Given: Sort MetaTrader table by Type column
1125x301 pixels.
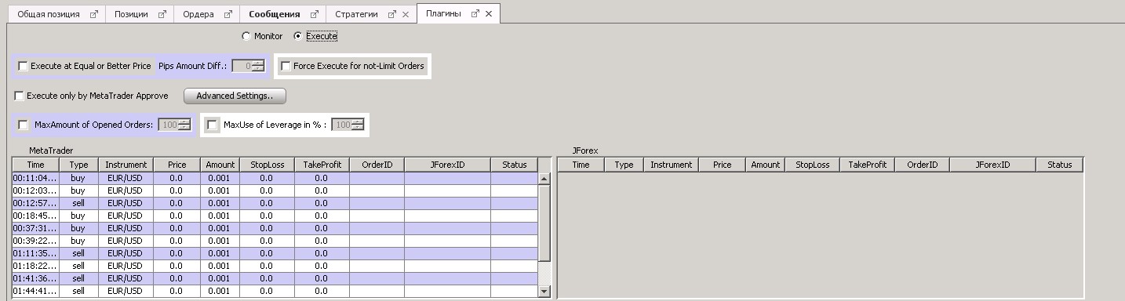Looking at the screenshot, I should pyautogui.click(x=78, y=165).
